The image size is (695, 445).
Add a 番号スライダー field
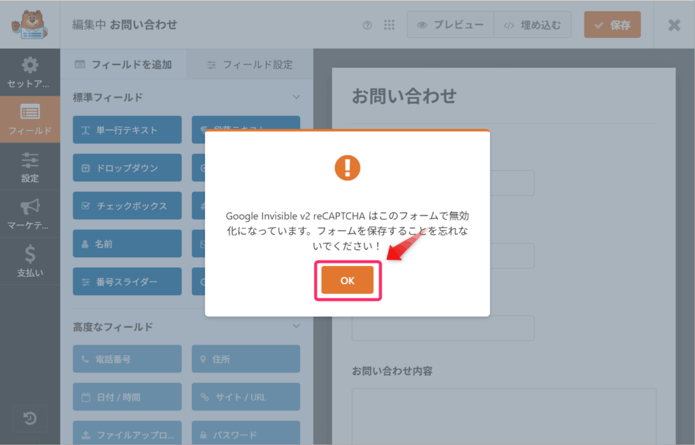127,282
